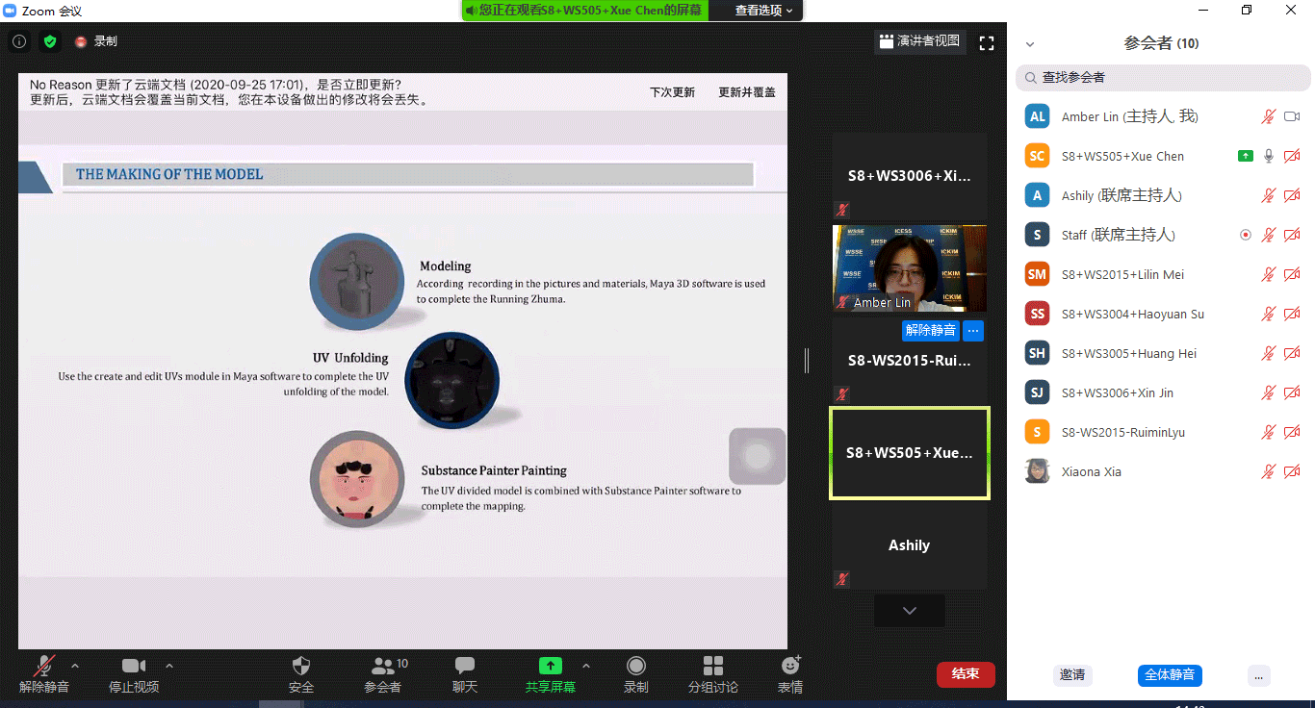This screenshot has width=1315, height=708.
Task: Select Xiaona Xia avatar photo
Action: pos(1037,471)
